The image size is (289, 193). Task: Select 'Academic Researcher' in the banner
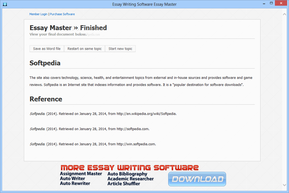pos(130,178)
